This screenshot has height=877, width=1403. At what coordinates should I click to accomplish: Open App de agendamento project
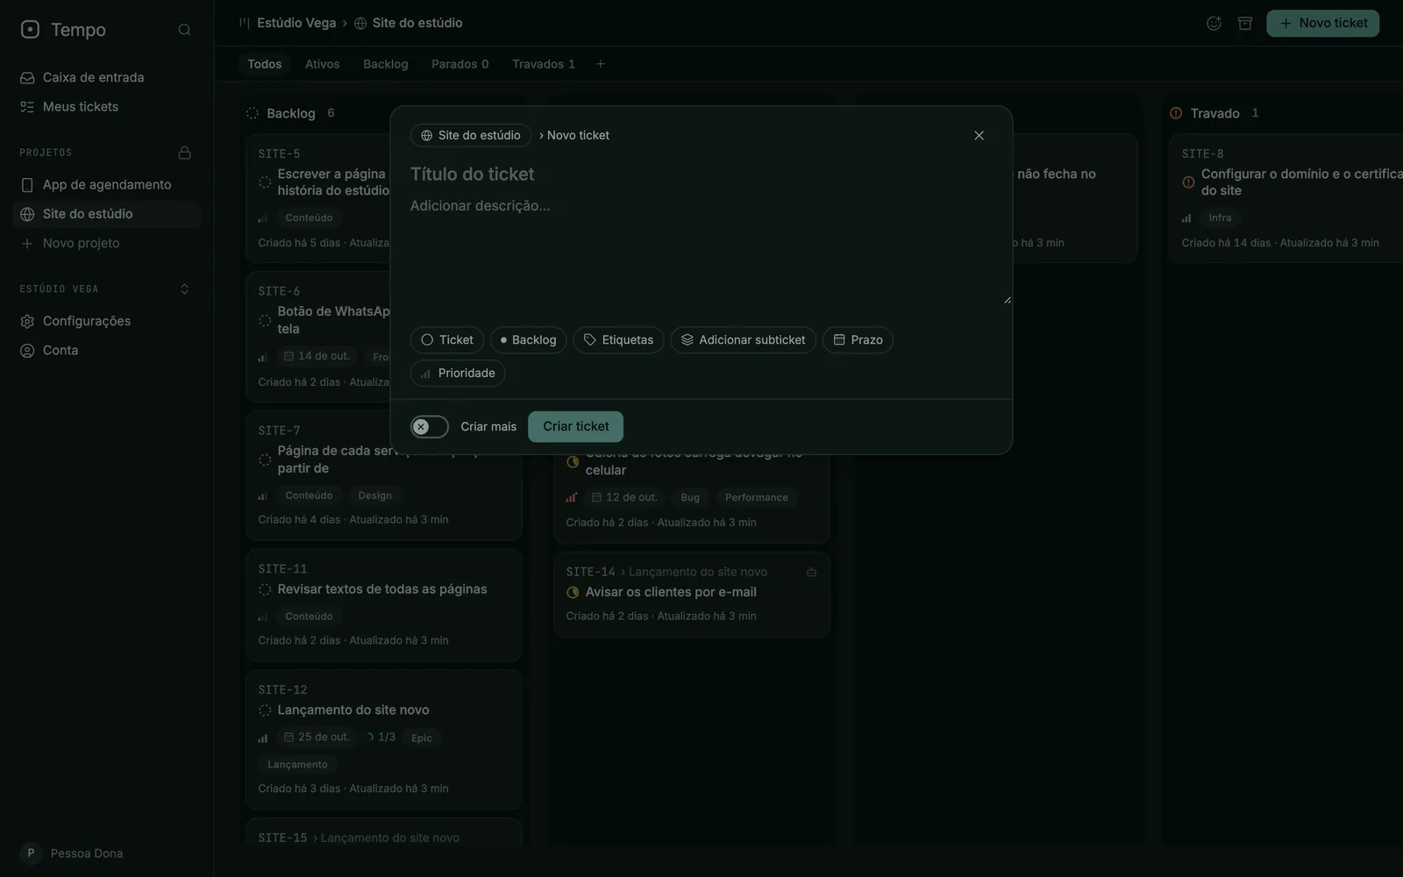107,184
